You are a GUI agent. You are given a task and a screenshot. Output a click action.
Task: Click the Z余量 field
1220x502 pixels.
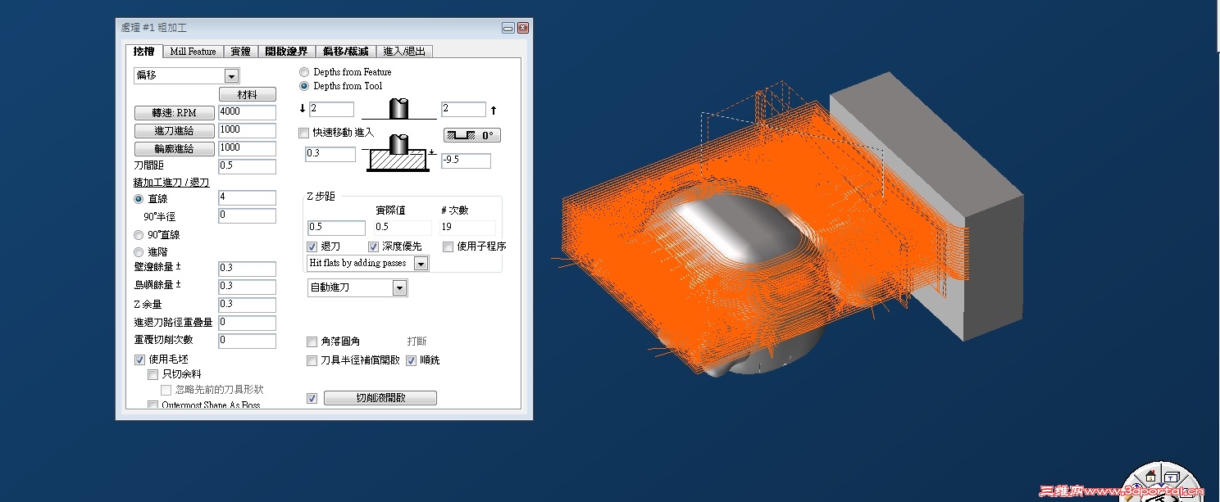(x=248, y=305)
